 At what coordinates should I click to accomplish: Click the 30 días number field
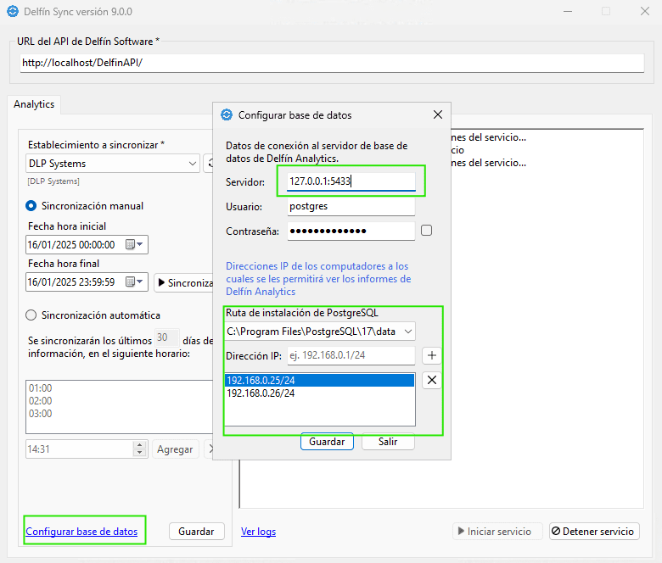tap(166, 337)
